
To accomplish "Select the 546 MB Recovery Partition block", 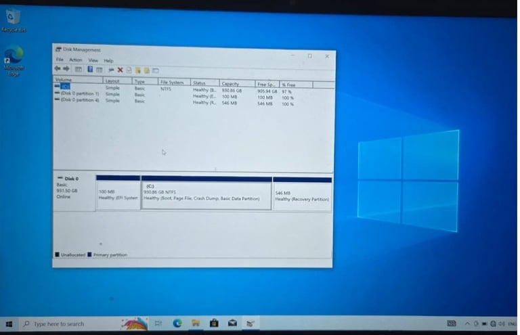I will tap(302, 194).
